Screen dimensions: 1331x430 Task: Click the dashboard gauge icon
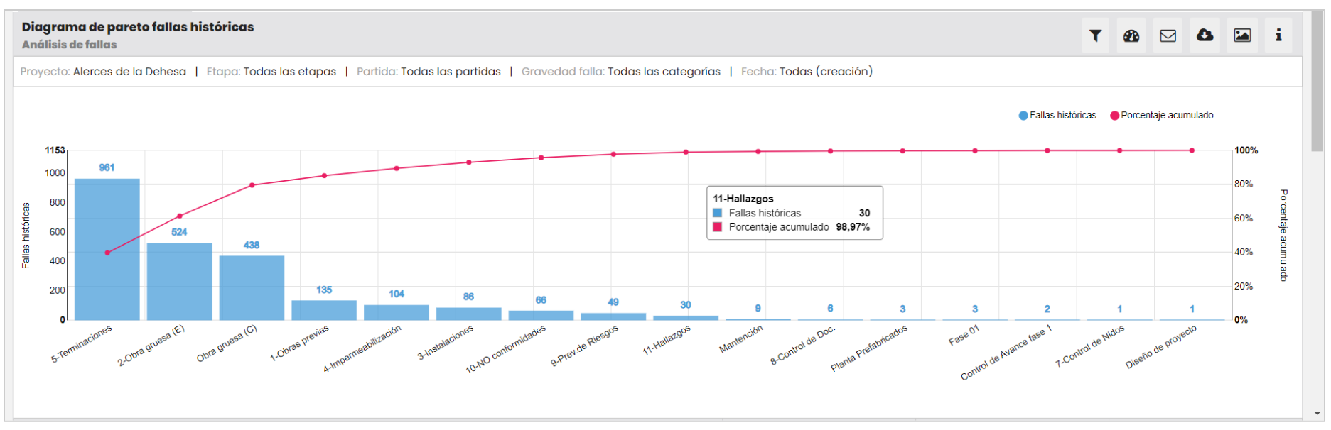point(1131,35)
